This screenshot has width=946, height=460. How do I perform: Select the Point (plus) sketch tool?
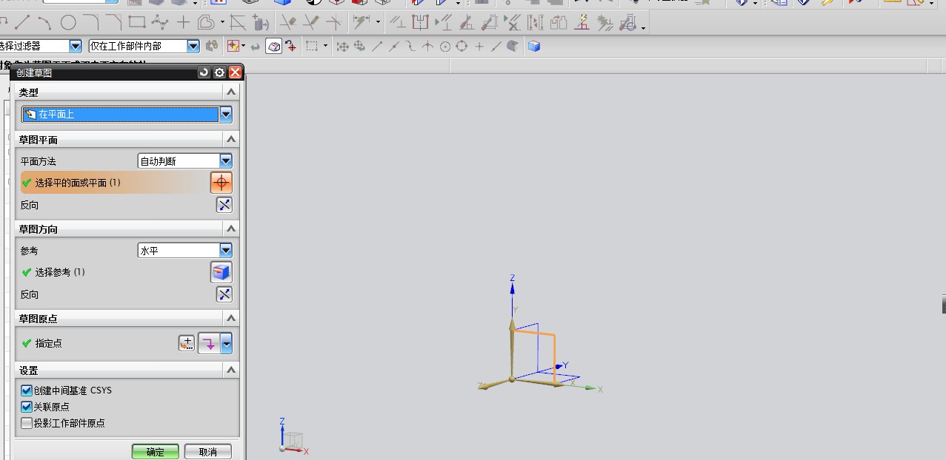click(182, 22)
